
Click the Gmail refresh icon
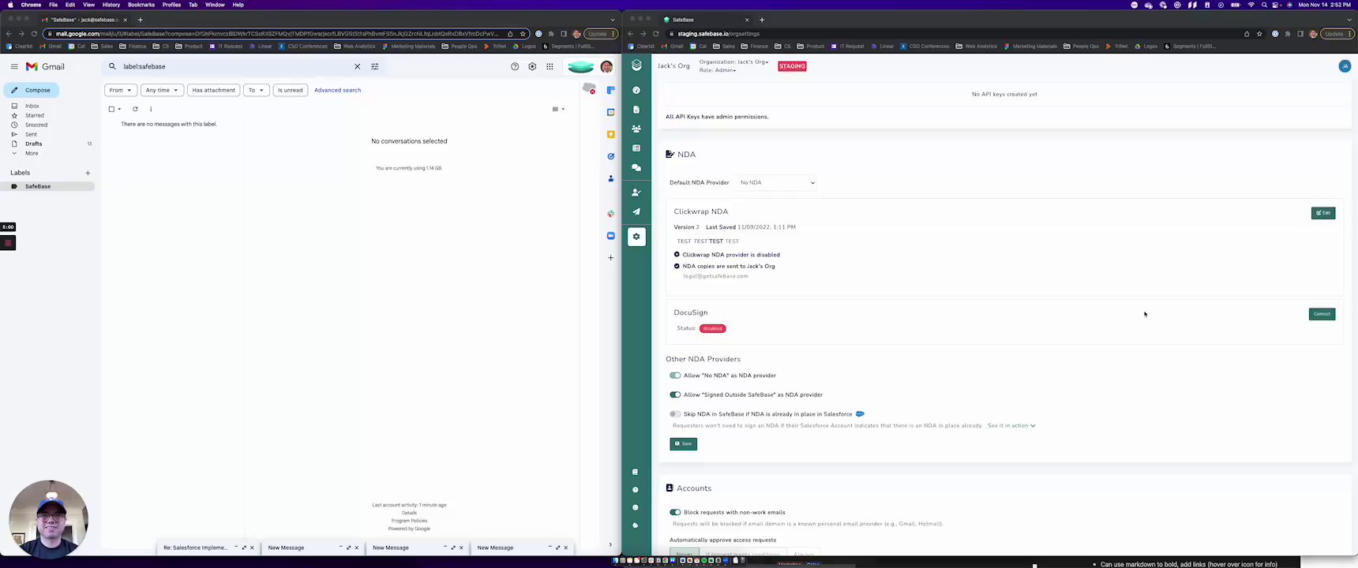(135, 109)
